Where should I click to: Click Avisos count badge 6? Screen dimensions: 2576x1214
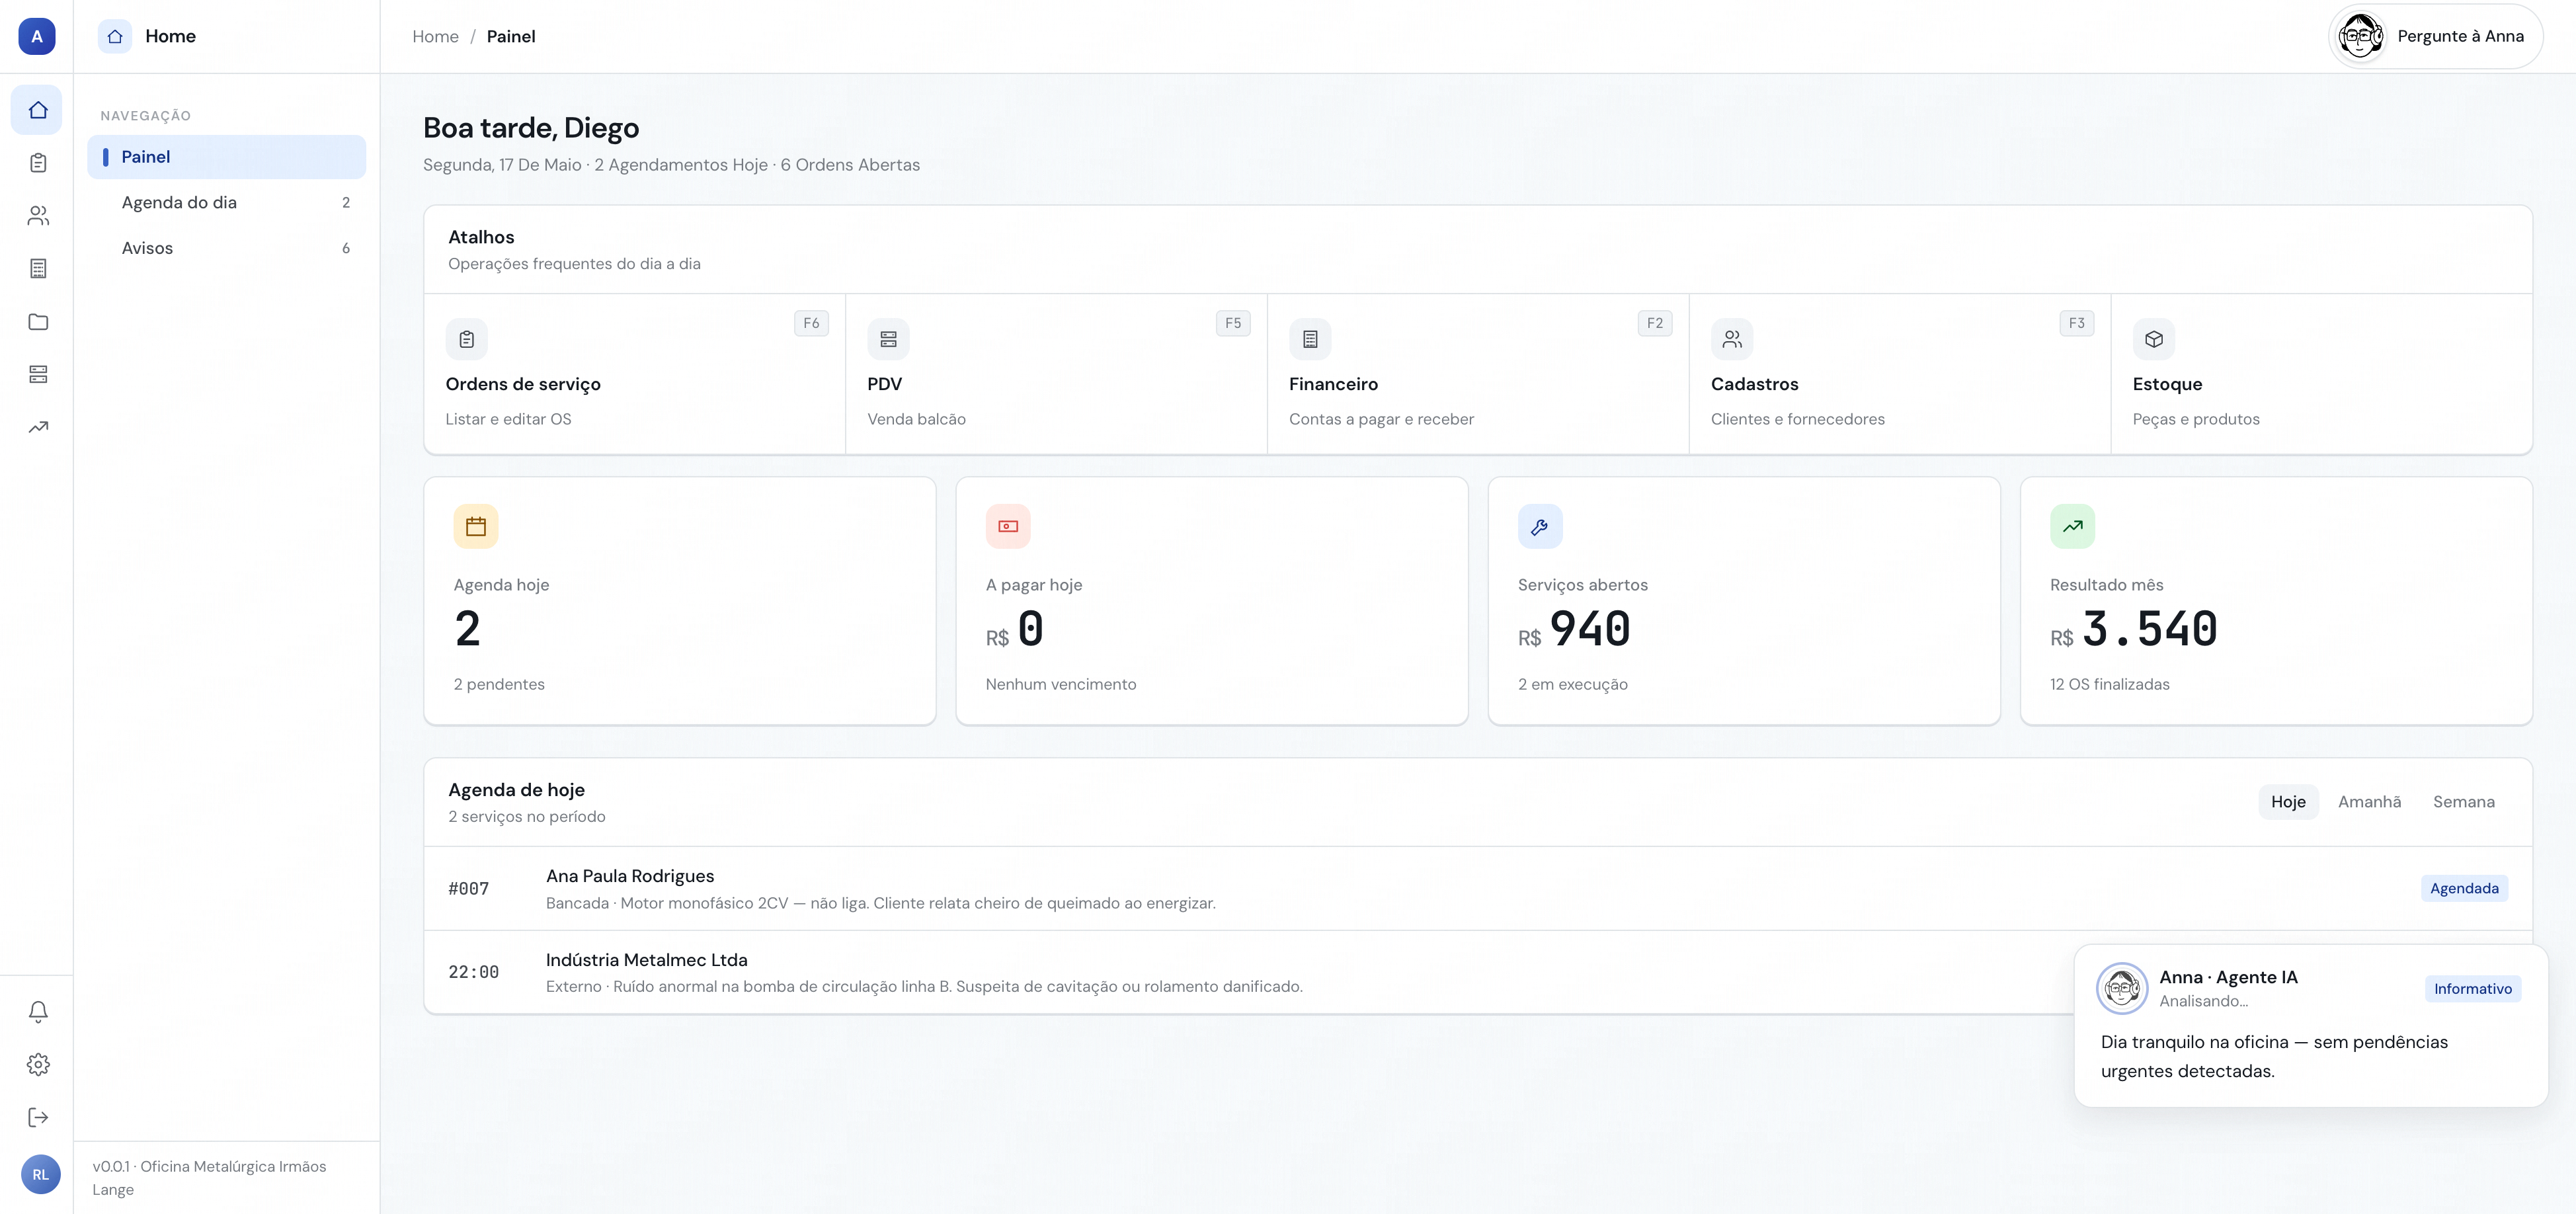(346, 249)
